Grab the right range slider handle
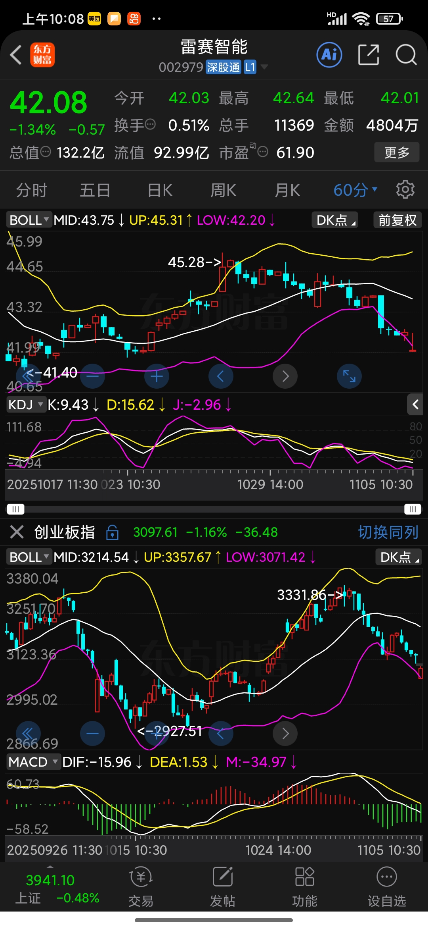The image size is (428, 929). click(x=413, y=509)
